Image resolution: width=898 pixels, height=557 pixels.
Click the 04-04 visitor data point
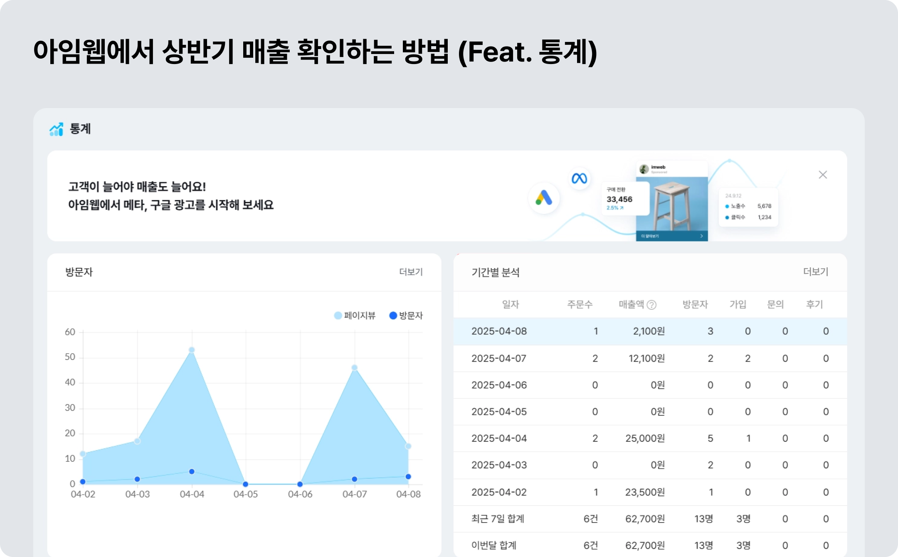192,472
